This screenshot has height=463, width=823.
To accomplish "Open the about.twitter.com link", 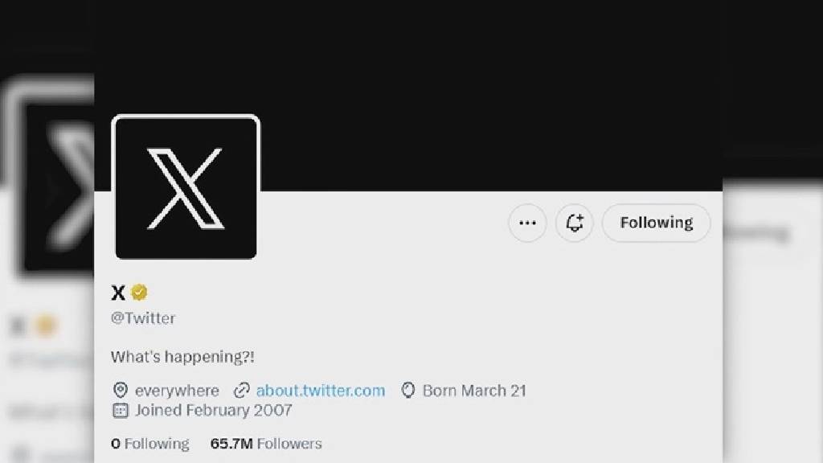I will point(321,391).
